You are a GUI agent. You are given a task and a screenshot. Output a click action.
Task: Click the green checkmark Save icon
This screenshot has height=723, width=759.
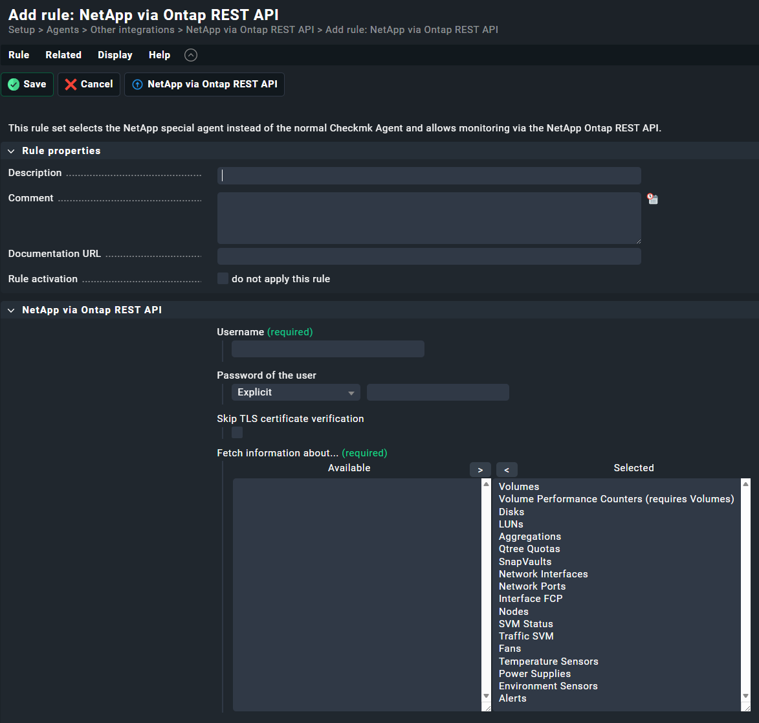[x=14, y=85]
